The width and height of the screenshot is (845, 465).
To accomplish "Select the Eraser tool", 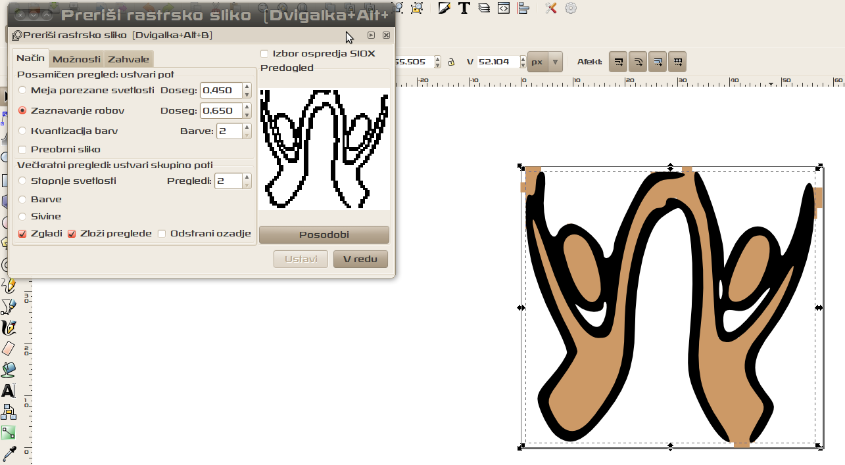I will tap(9, 349).
